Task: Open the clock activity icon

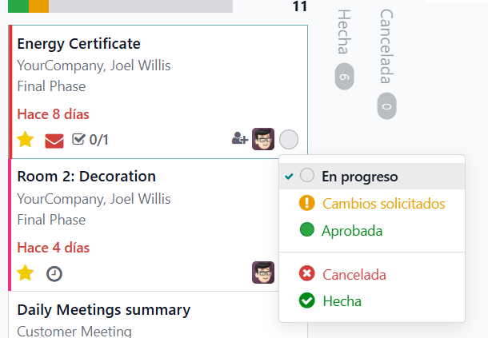Action: tap(54, 274)
